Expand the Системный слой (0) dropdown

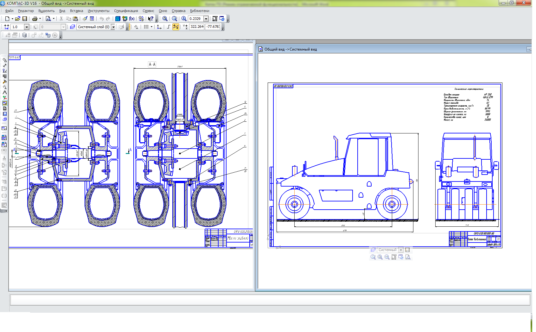coord(113,27)
